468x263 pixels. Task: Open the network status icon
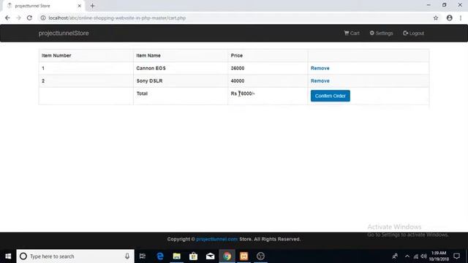click(416, 256)
